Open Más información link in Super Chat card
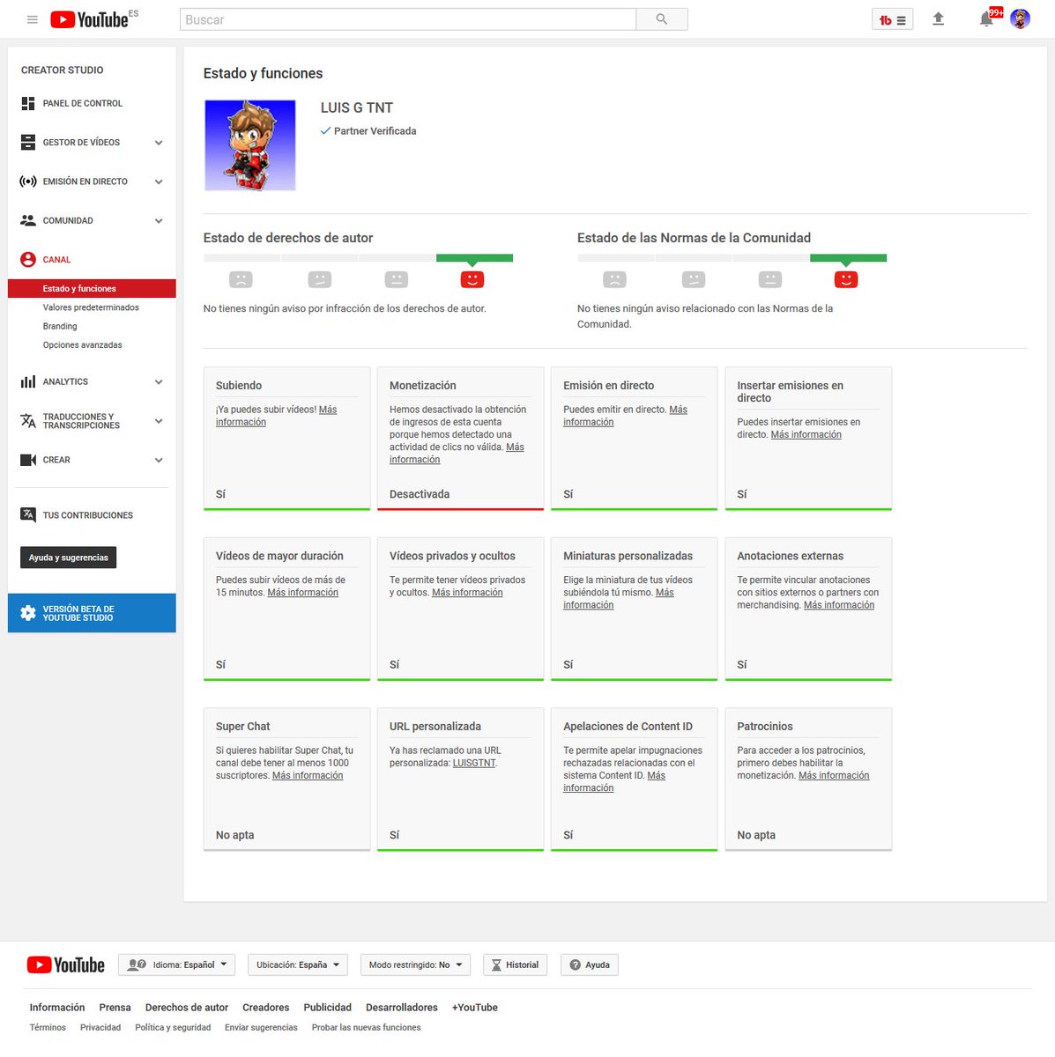The width and height of the screenshot is (1055, 1057). (x=308, y=775)
